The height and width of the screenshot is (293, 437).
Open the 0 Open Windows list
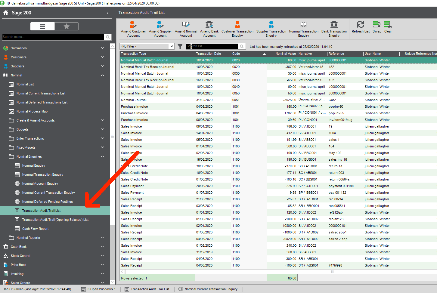(x=98, y=289)
